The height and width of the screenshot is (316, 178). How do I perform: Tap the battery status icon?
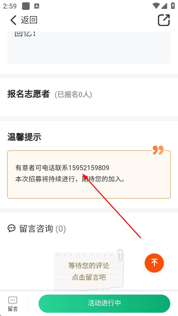coord(173,6)
